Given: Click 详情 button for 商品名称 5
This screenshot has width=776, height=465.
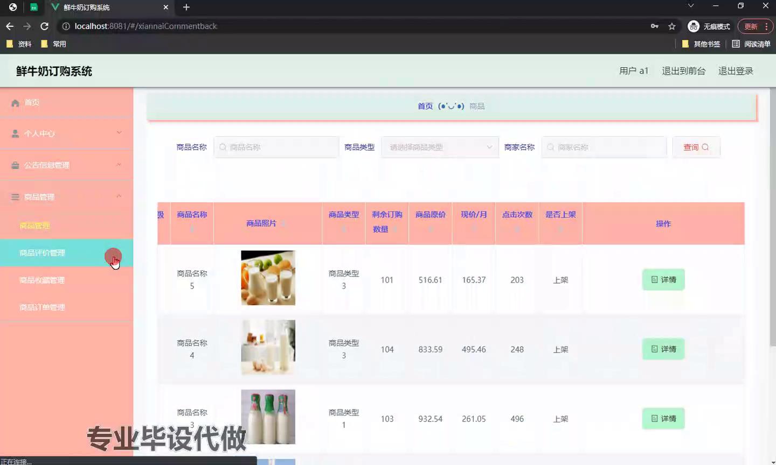Looking at the screenshot, I should point(663,279).
